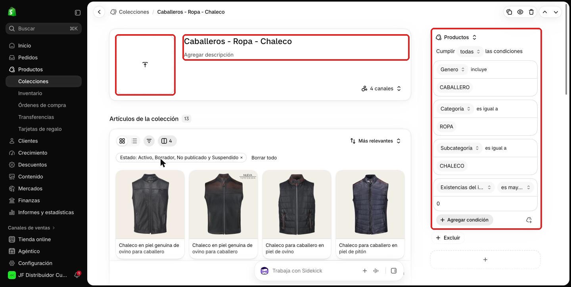
Task: Open Existencias del inventario dropdown
Action: tap(466, 187)
